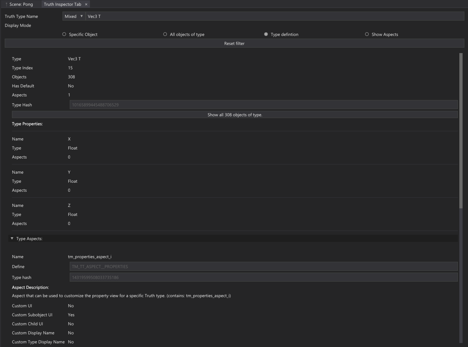Select the Type definition radio button
Screen dimensions: 468x347
[266, 34]
